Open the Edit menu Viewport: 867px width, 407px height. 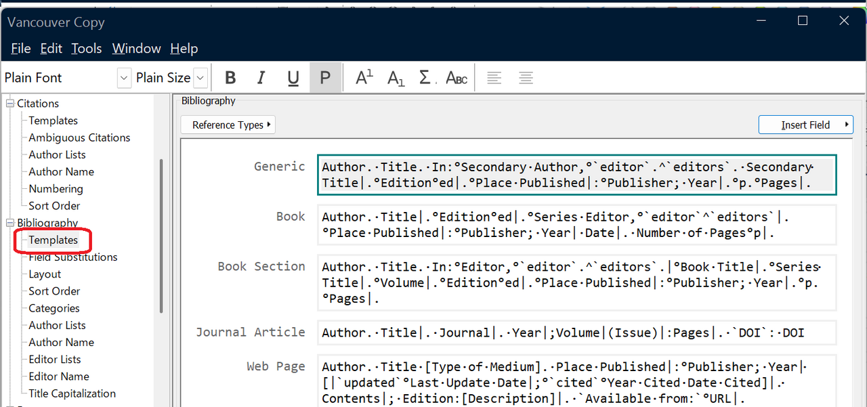[x=51, y=48]
